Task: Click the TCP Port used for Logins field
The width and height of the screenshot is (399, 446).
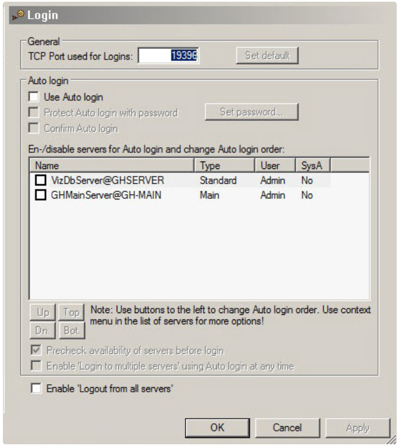Action: [169, 55]
